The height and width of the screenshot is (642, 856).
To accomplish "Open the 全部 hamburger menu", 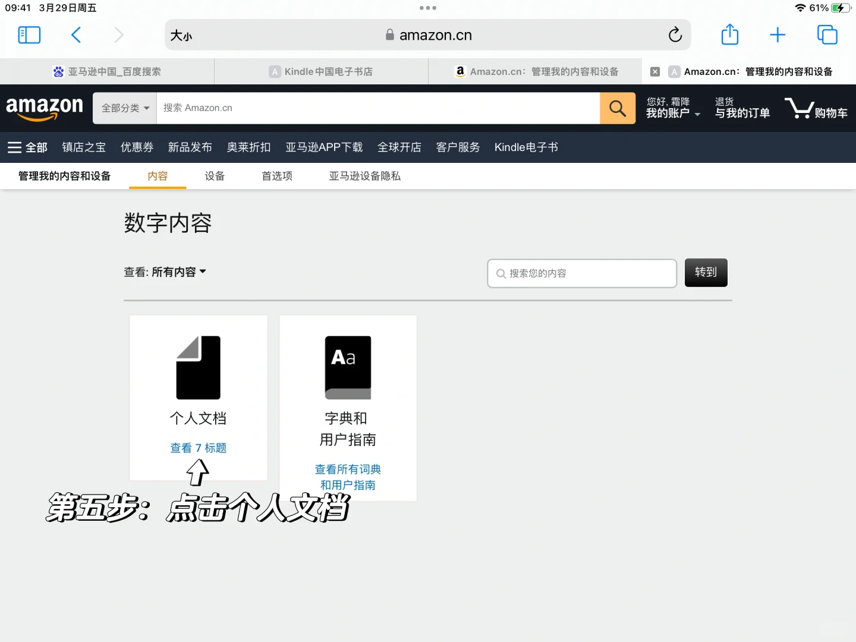I will pos(27,147).
